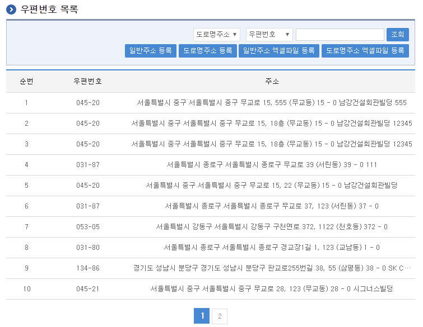Click the 순번 column header
The width and height of the screenshot is (423, 327).
(x=26, y=82)
